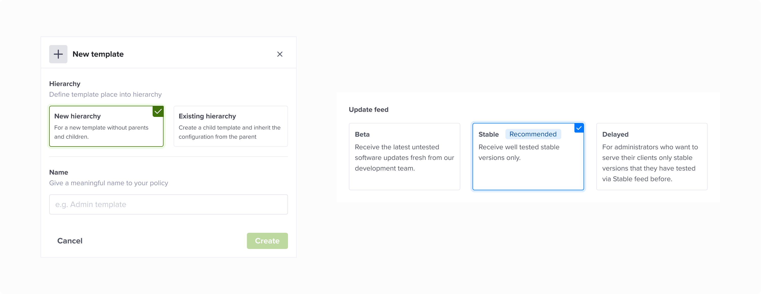Click the Name section label
Screen dimensions: 761x294
[x=59, y=172]
